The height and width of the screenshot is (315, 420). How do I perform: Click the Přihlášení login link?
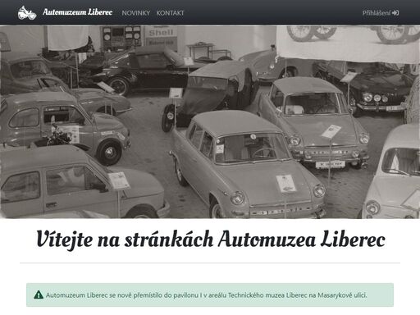381,13
